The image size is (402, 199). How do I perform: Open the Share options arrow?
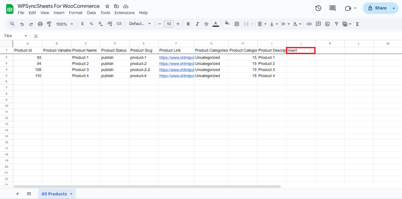[394, 8]
